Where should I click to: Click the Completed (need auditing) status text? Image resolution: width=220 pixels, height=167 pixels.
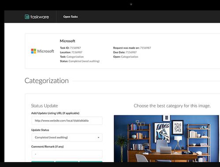coord(84,61)
